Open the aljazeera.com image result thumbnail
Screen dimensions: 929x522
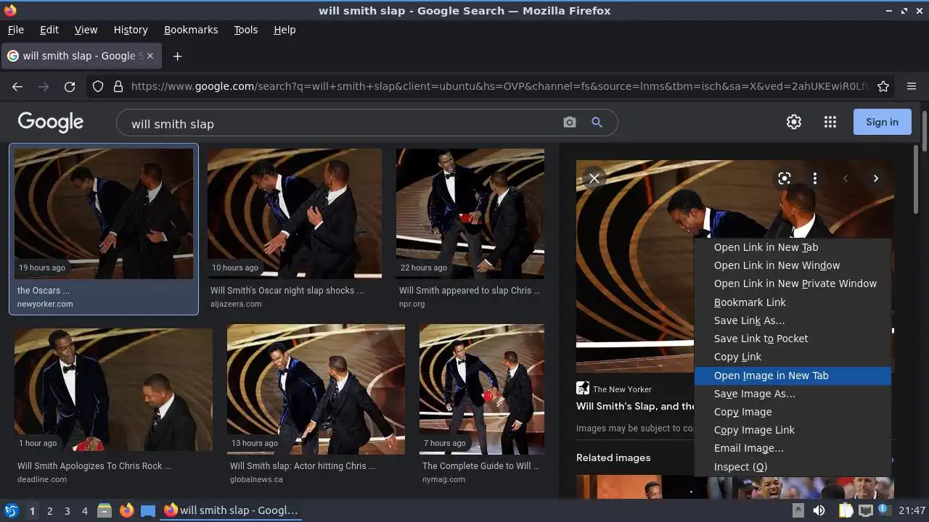point(295,214)
